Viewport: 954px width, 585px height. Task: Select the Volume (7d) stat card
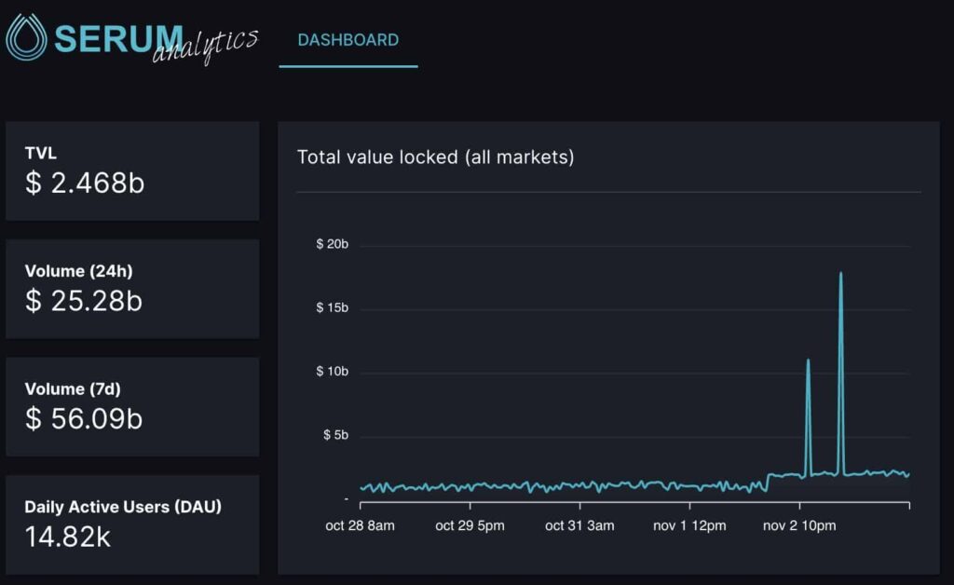point(132,407)
